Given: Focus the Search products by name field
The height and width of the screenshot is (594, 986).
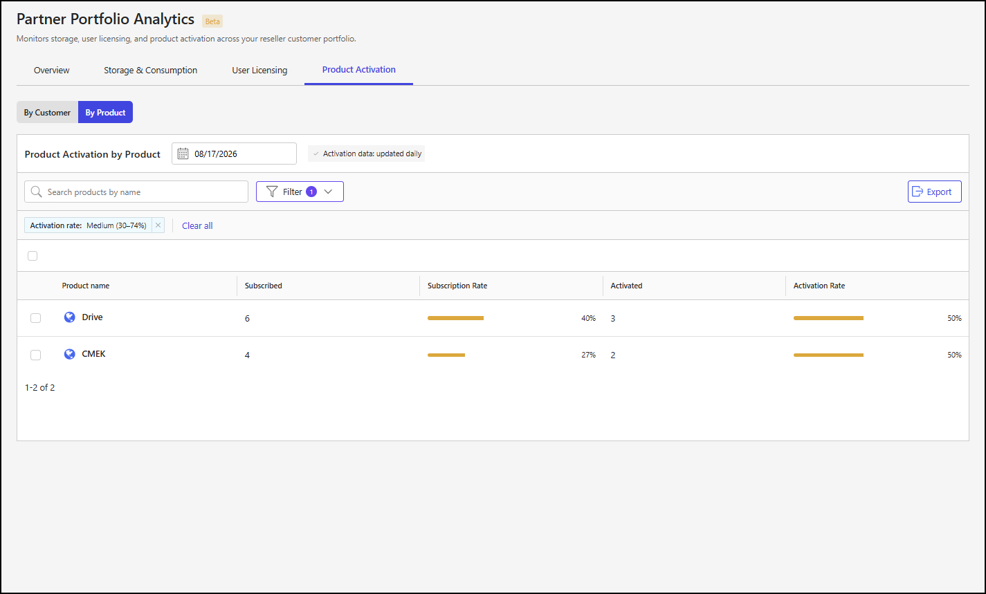Looking at the screenshot, I should click(136, 192).
